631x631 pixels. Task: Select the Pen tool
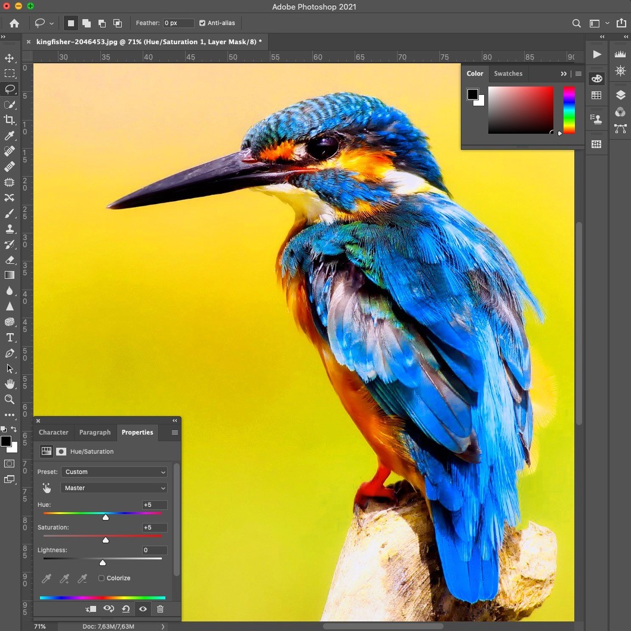click(x=10, y=353)
